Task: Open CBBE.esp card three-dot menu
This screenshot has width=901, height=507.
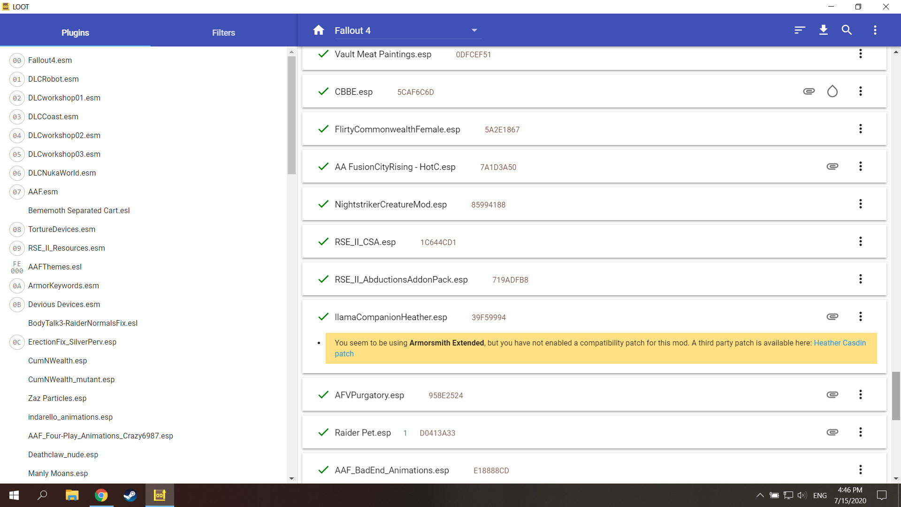Action: (861, 91)
